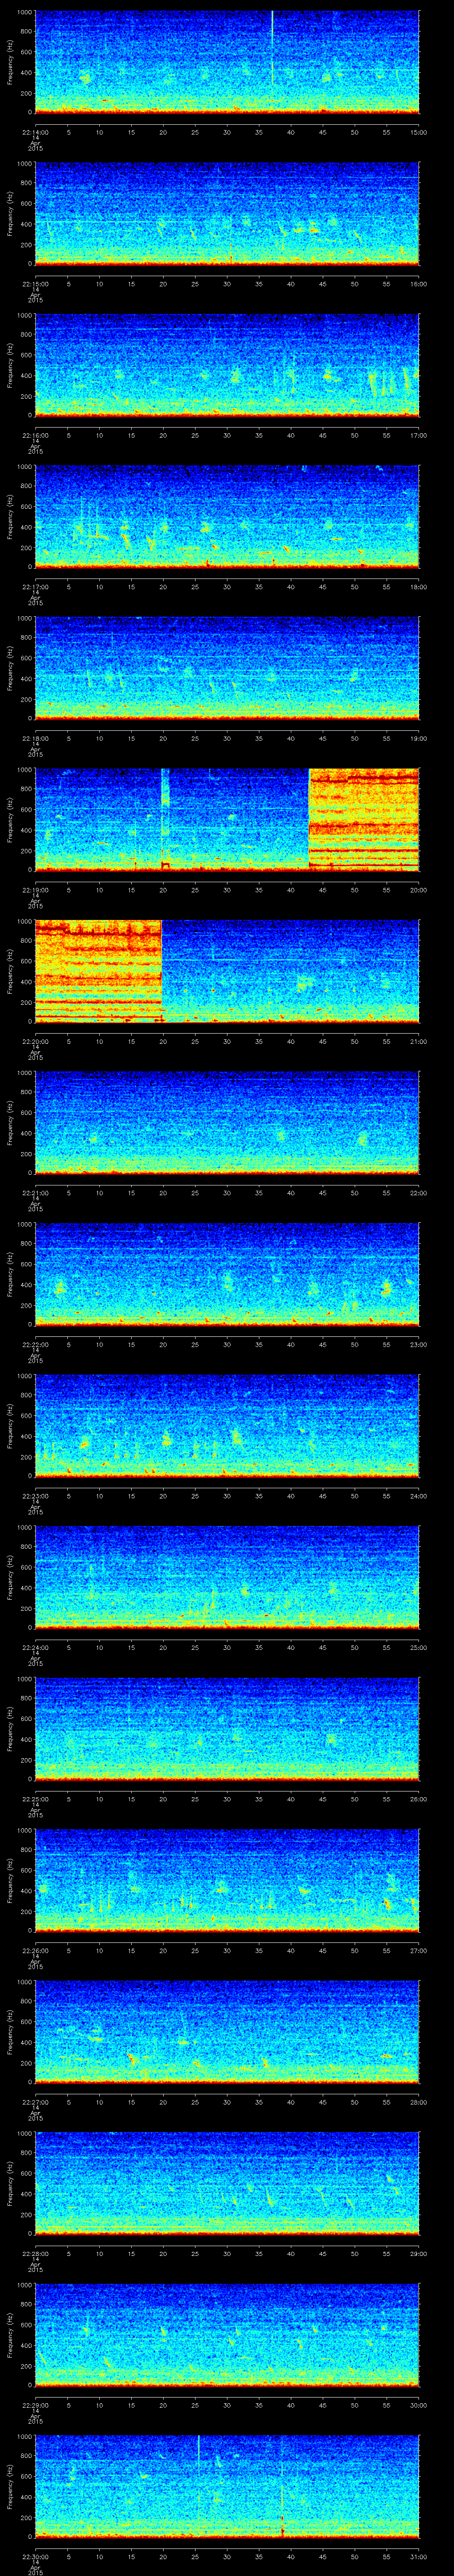Viewport: 454px width, 2576px height.
Task: Click the broadband noise block in the 22:19:00 panel
Action: coord(364,820)
